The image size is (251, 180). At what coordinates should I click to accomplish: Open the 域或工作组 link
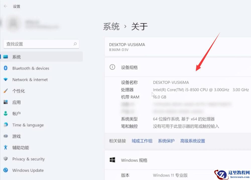click(x=142, y=141)
